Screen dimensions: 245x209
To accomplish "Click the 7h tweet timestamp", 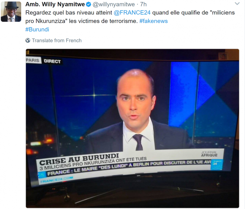I will coord(143,4).
